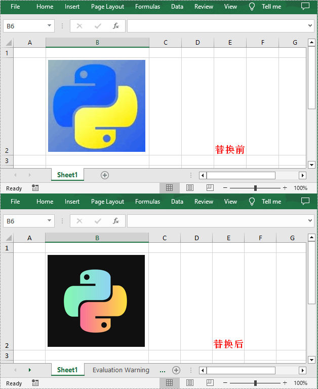
Task: Open Evaluation Warning sheet tab
Action: point(121,370)
